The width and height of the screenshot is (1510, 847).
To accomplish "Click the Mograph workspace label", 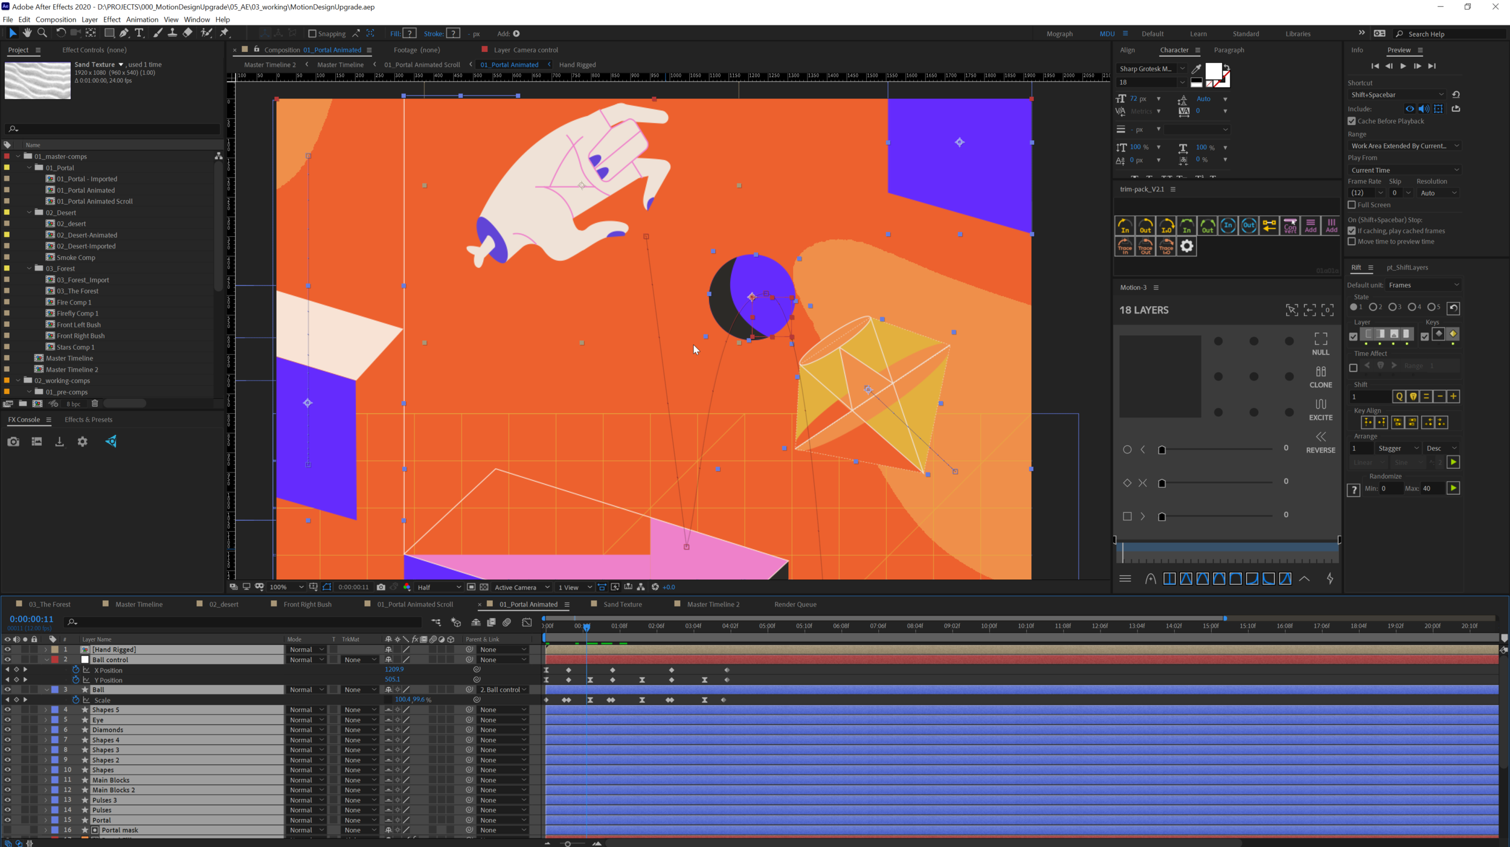I will tap(1059, 33).
